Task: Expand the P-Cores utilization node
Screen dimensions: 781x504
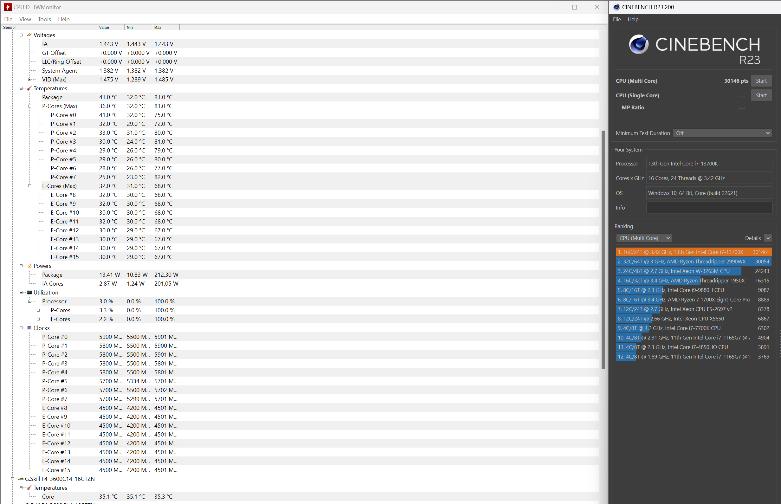Action: click(x=38, y=310)
